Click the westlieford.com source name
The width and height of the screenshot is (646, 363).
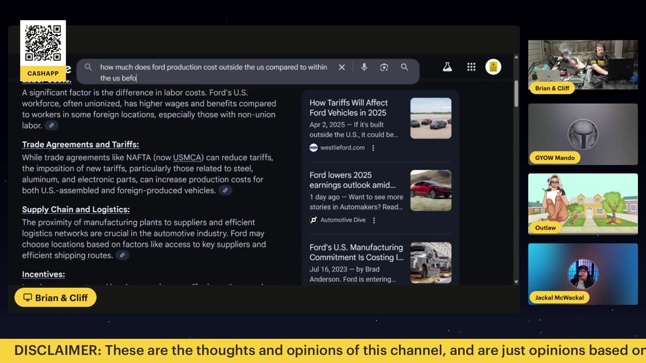click(342, 148)
